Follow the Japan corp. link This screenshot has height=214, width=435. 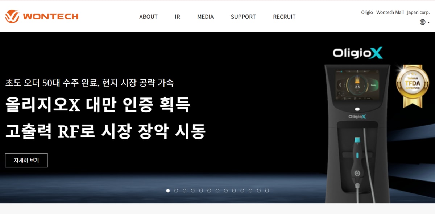tap(418, 12)
